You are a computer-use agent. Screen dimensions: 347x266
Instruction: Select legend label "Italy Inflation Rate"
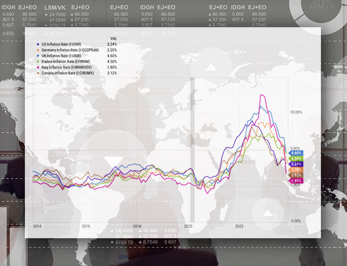(56, 68)
